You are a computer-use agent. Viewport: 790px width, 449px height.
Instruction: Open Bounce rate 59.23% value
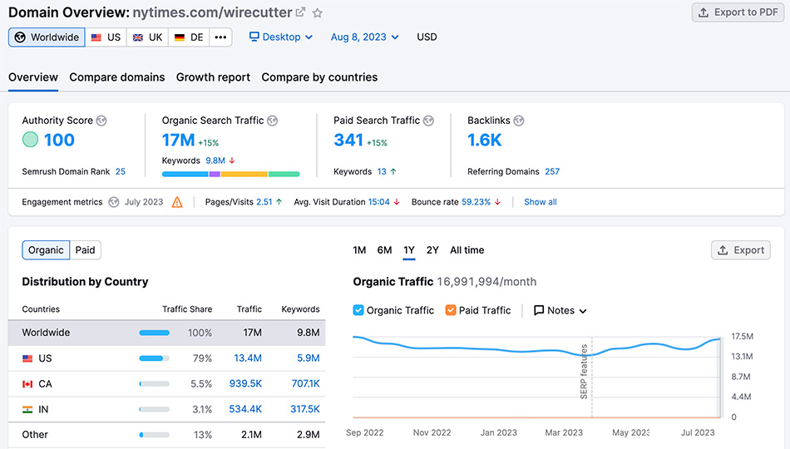(476, 201)
